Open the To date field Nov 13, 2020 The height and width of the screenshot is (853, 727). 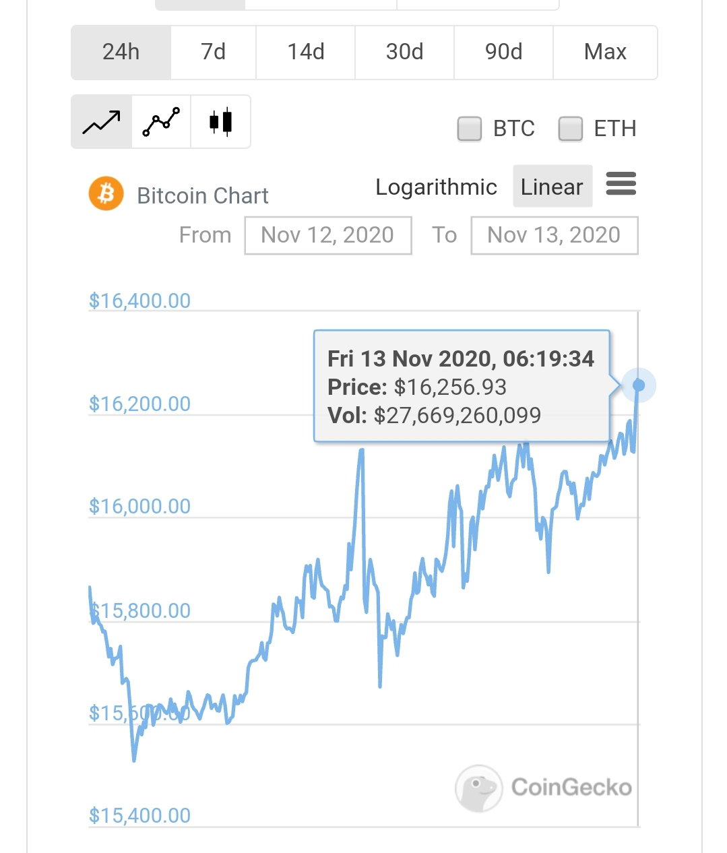555,235
